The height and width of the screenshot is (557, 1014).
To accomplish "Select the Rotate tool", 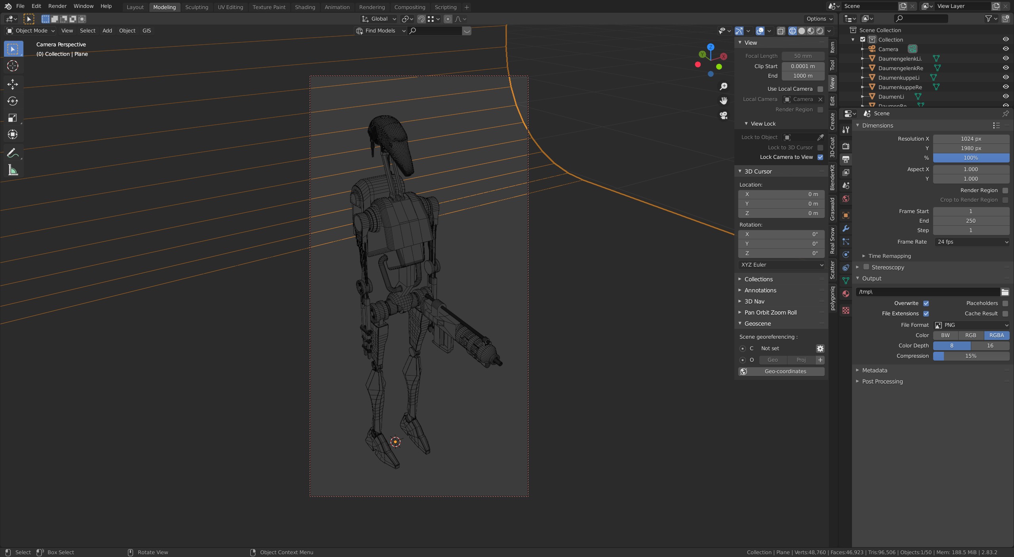I will pos(13,101).
